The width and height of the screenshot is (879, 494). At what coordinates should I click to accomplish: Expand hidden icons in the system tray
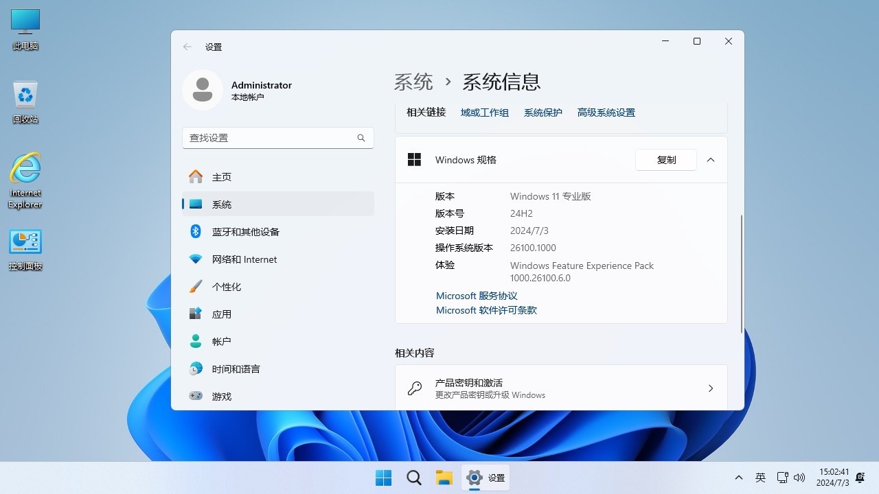tap(738, 478)
